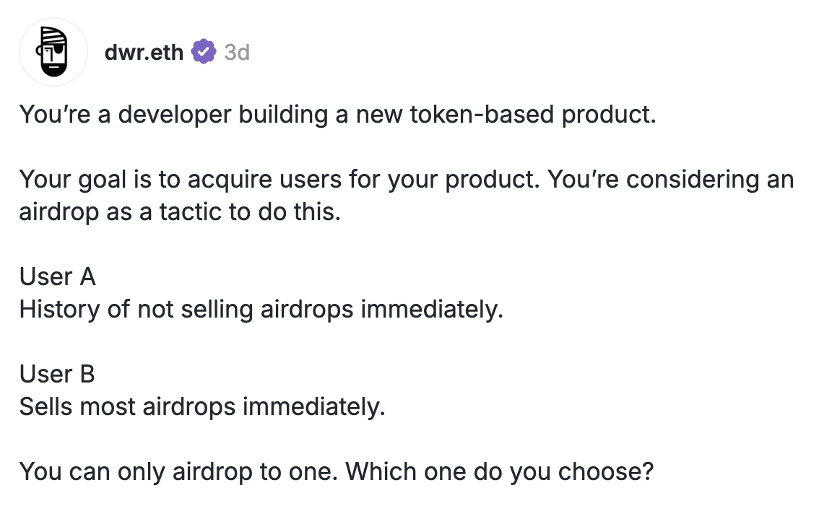Image resolution: width=832 pixels, height=511 pixels.
Task: Click the word 'token-based' in the first line
Action: [x=482, y=115]
